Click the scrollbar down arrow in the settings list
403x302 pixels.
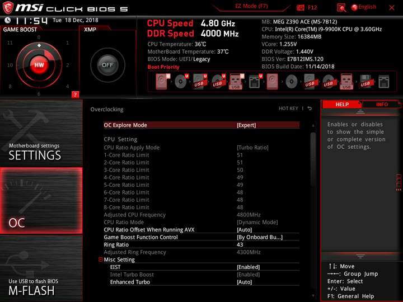[313, 296]
